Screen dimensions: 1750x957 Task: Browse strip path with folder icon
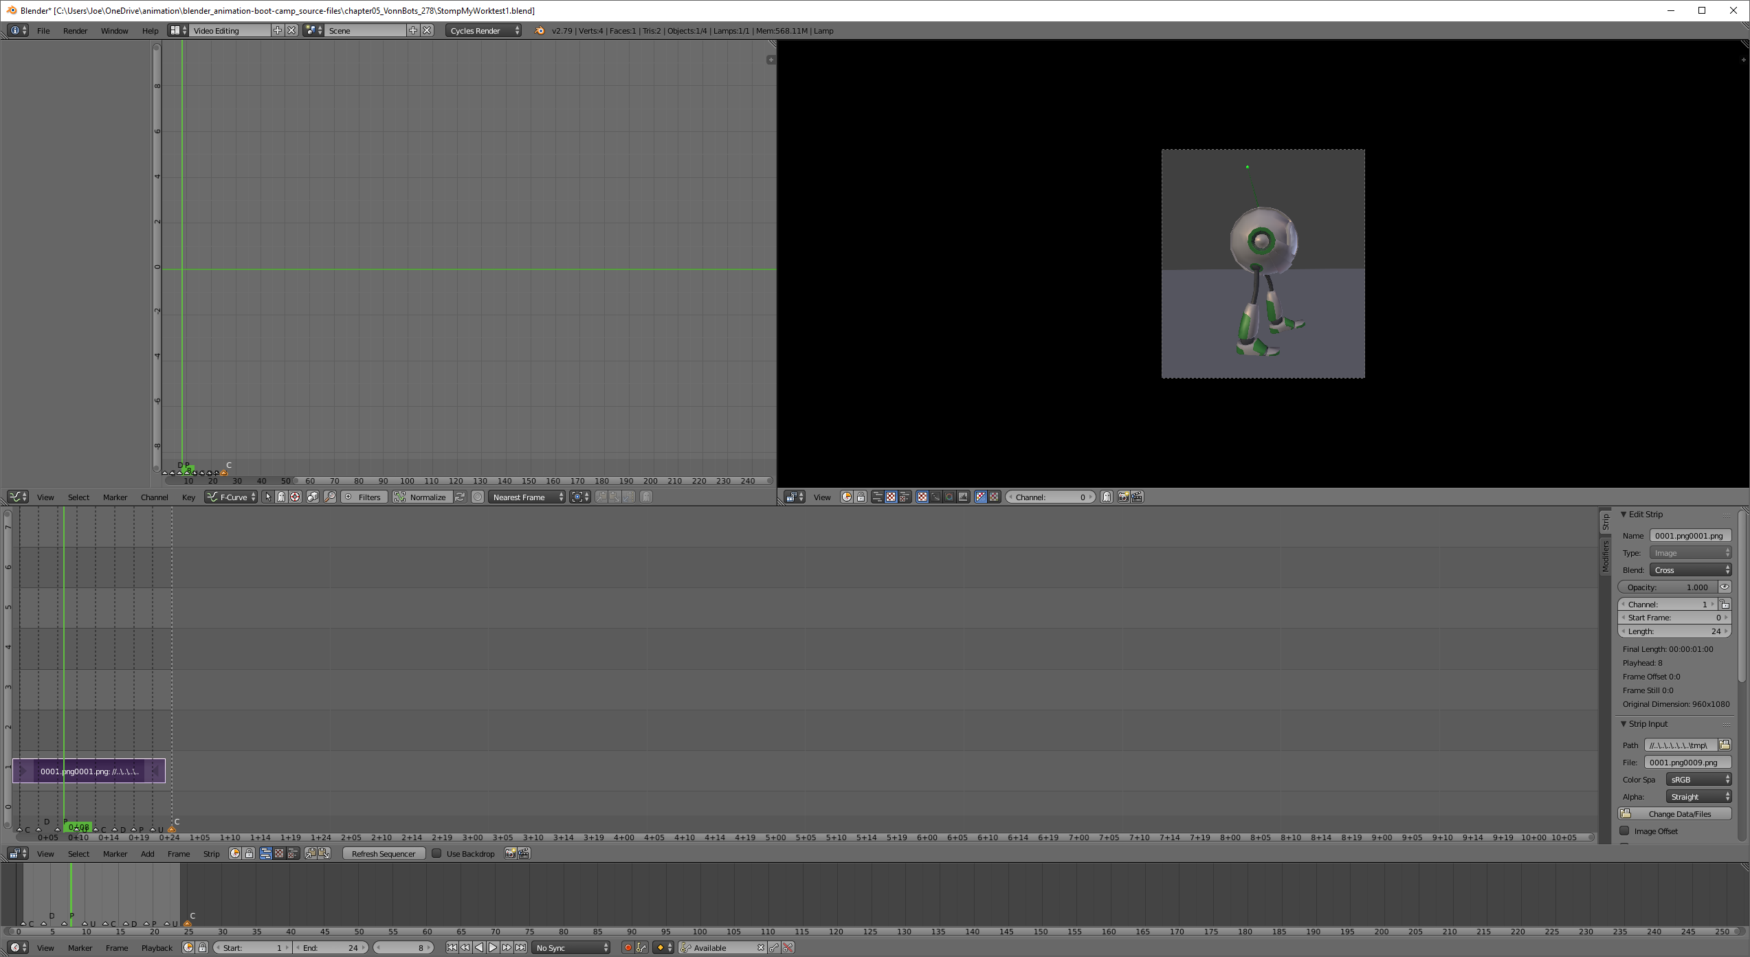tap(1724, 745)
